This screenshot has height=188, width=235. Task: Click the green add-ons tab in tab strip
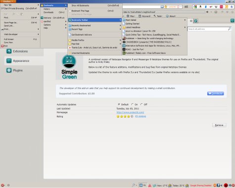pyautogui.click(x=196, y=21)
